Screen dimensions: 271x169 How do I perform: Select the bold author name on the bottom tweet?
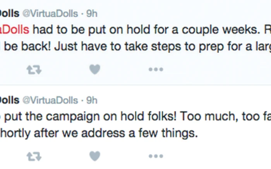point(10,100)
